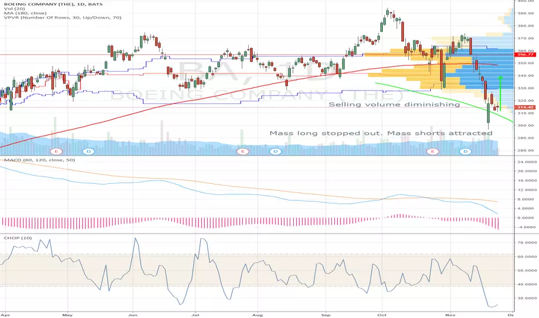Click the 300.00 price axis value
Screen dimensions: 539x318
526,125
